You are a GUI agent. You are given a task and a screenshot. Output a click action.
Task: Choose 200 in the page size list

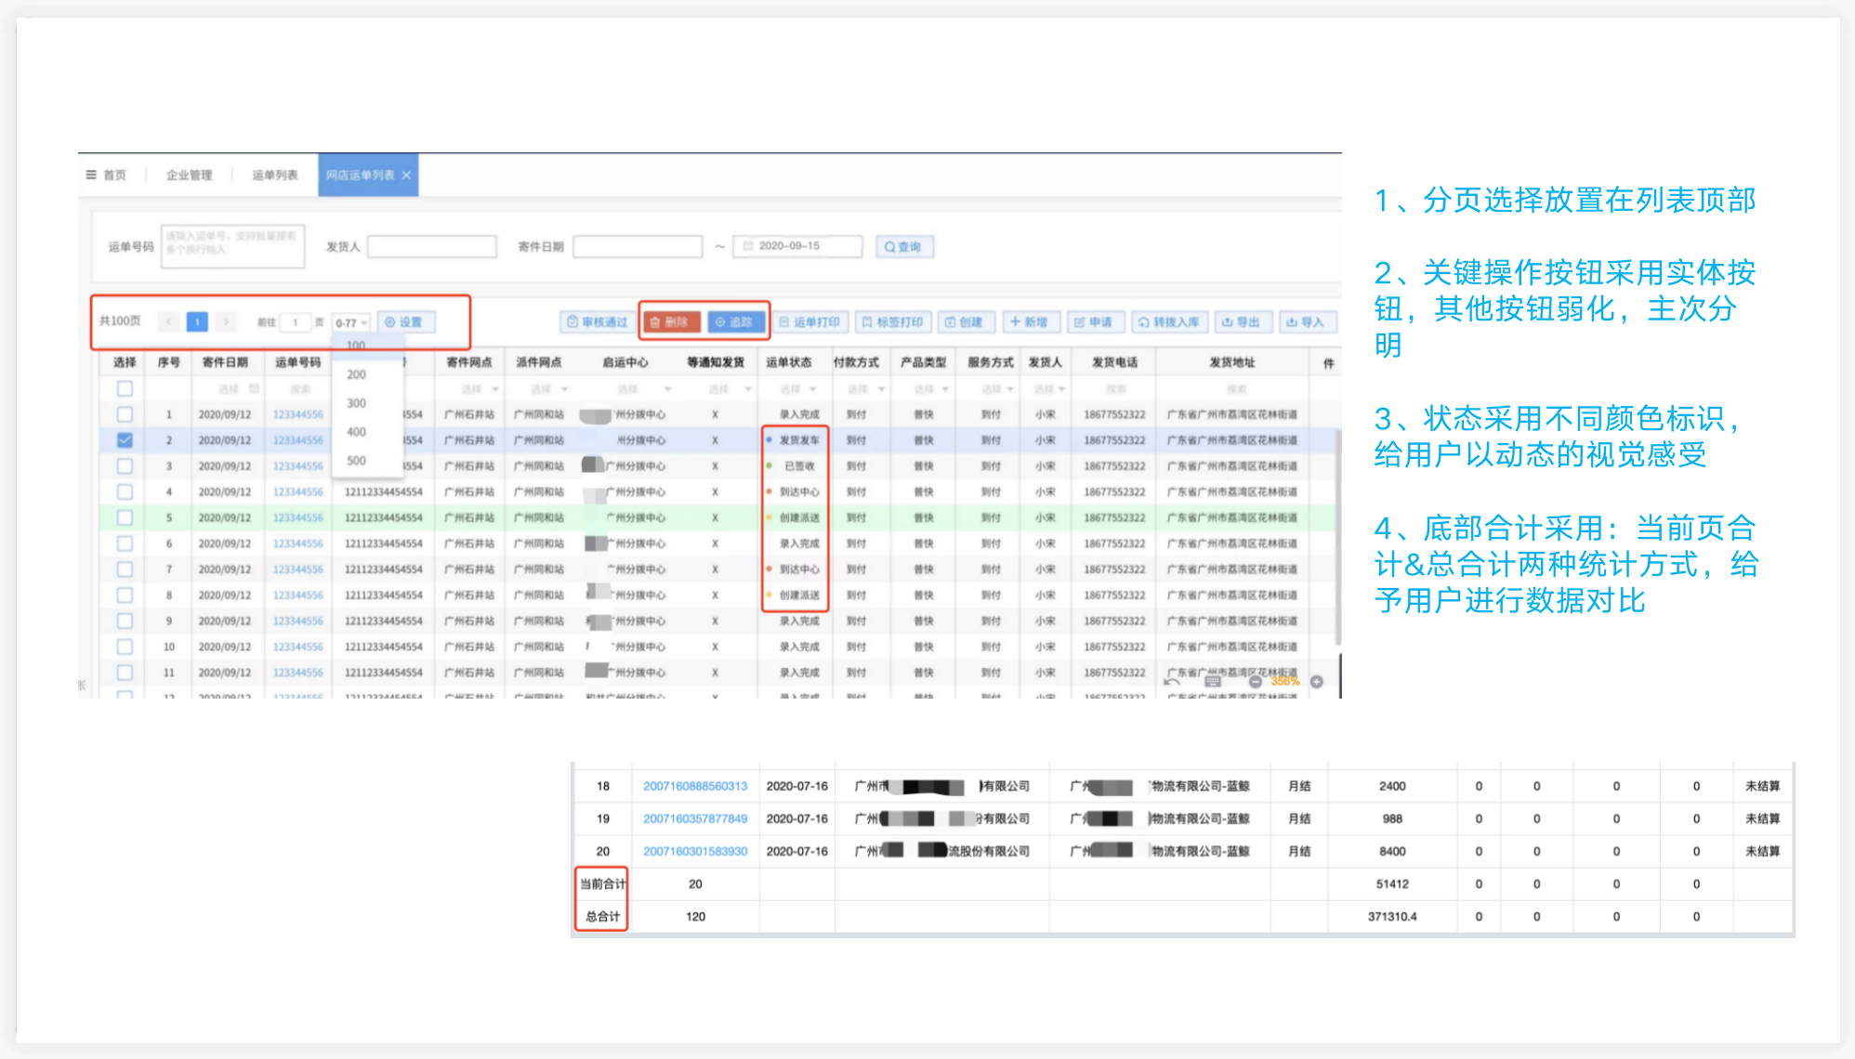click(x=357, y=374)
